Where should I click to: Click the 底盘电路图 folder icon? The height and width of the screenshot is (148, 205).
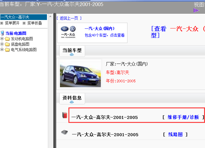tap(7, 44)
